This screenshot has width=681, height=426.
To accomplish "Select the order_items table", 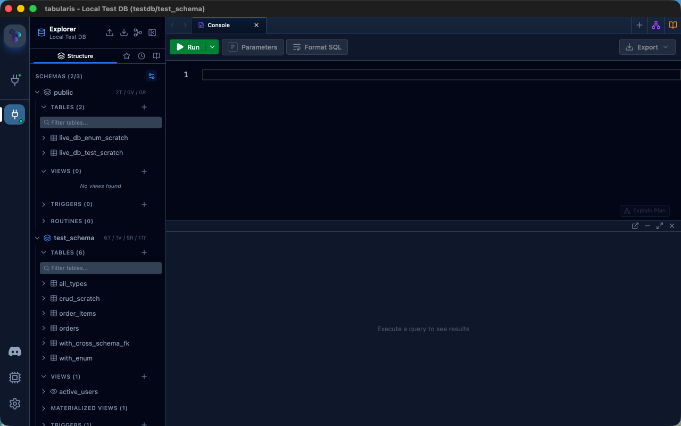I will tap(78, 314).
